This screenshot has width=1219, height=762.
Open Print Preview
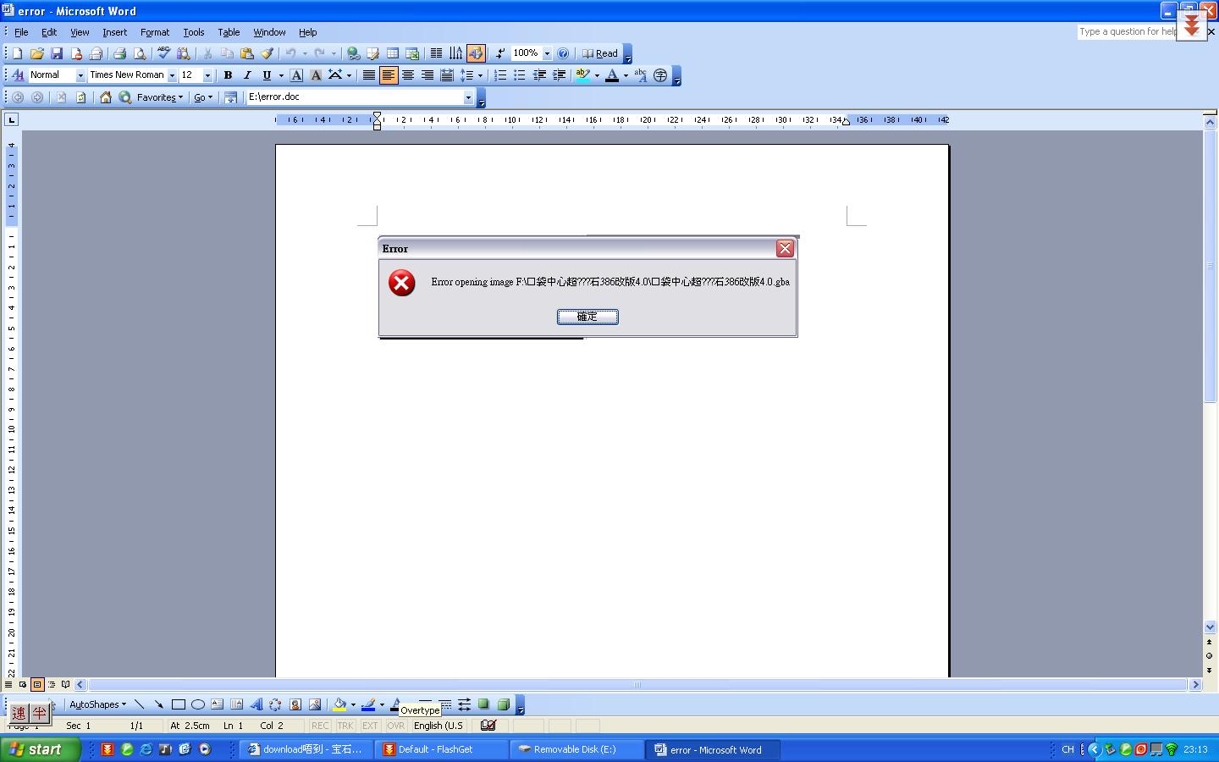pyautogui.click(x=140, y=53)
